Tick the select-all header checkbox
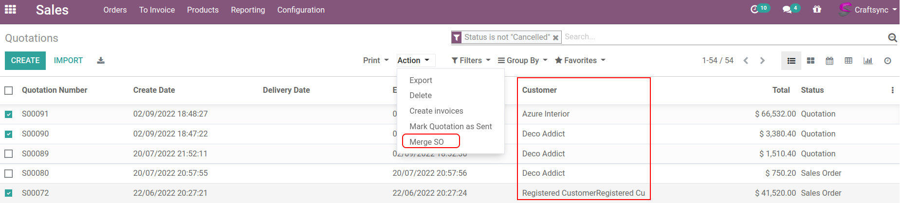 click(x=9, y=90)
